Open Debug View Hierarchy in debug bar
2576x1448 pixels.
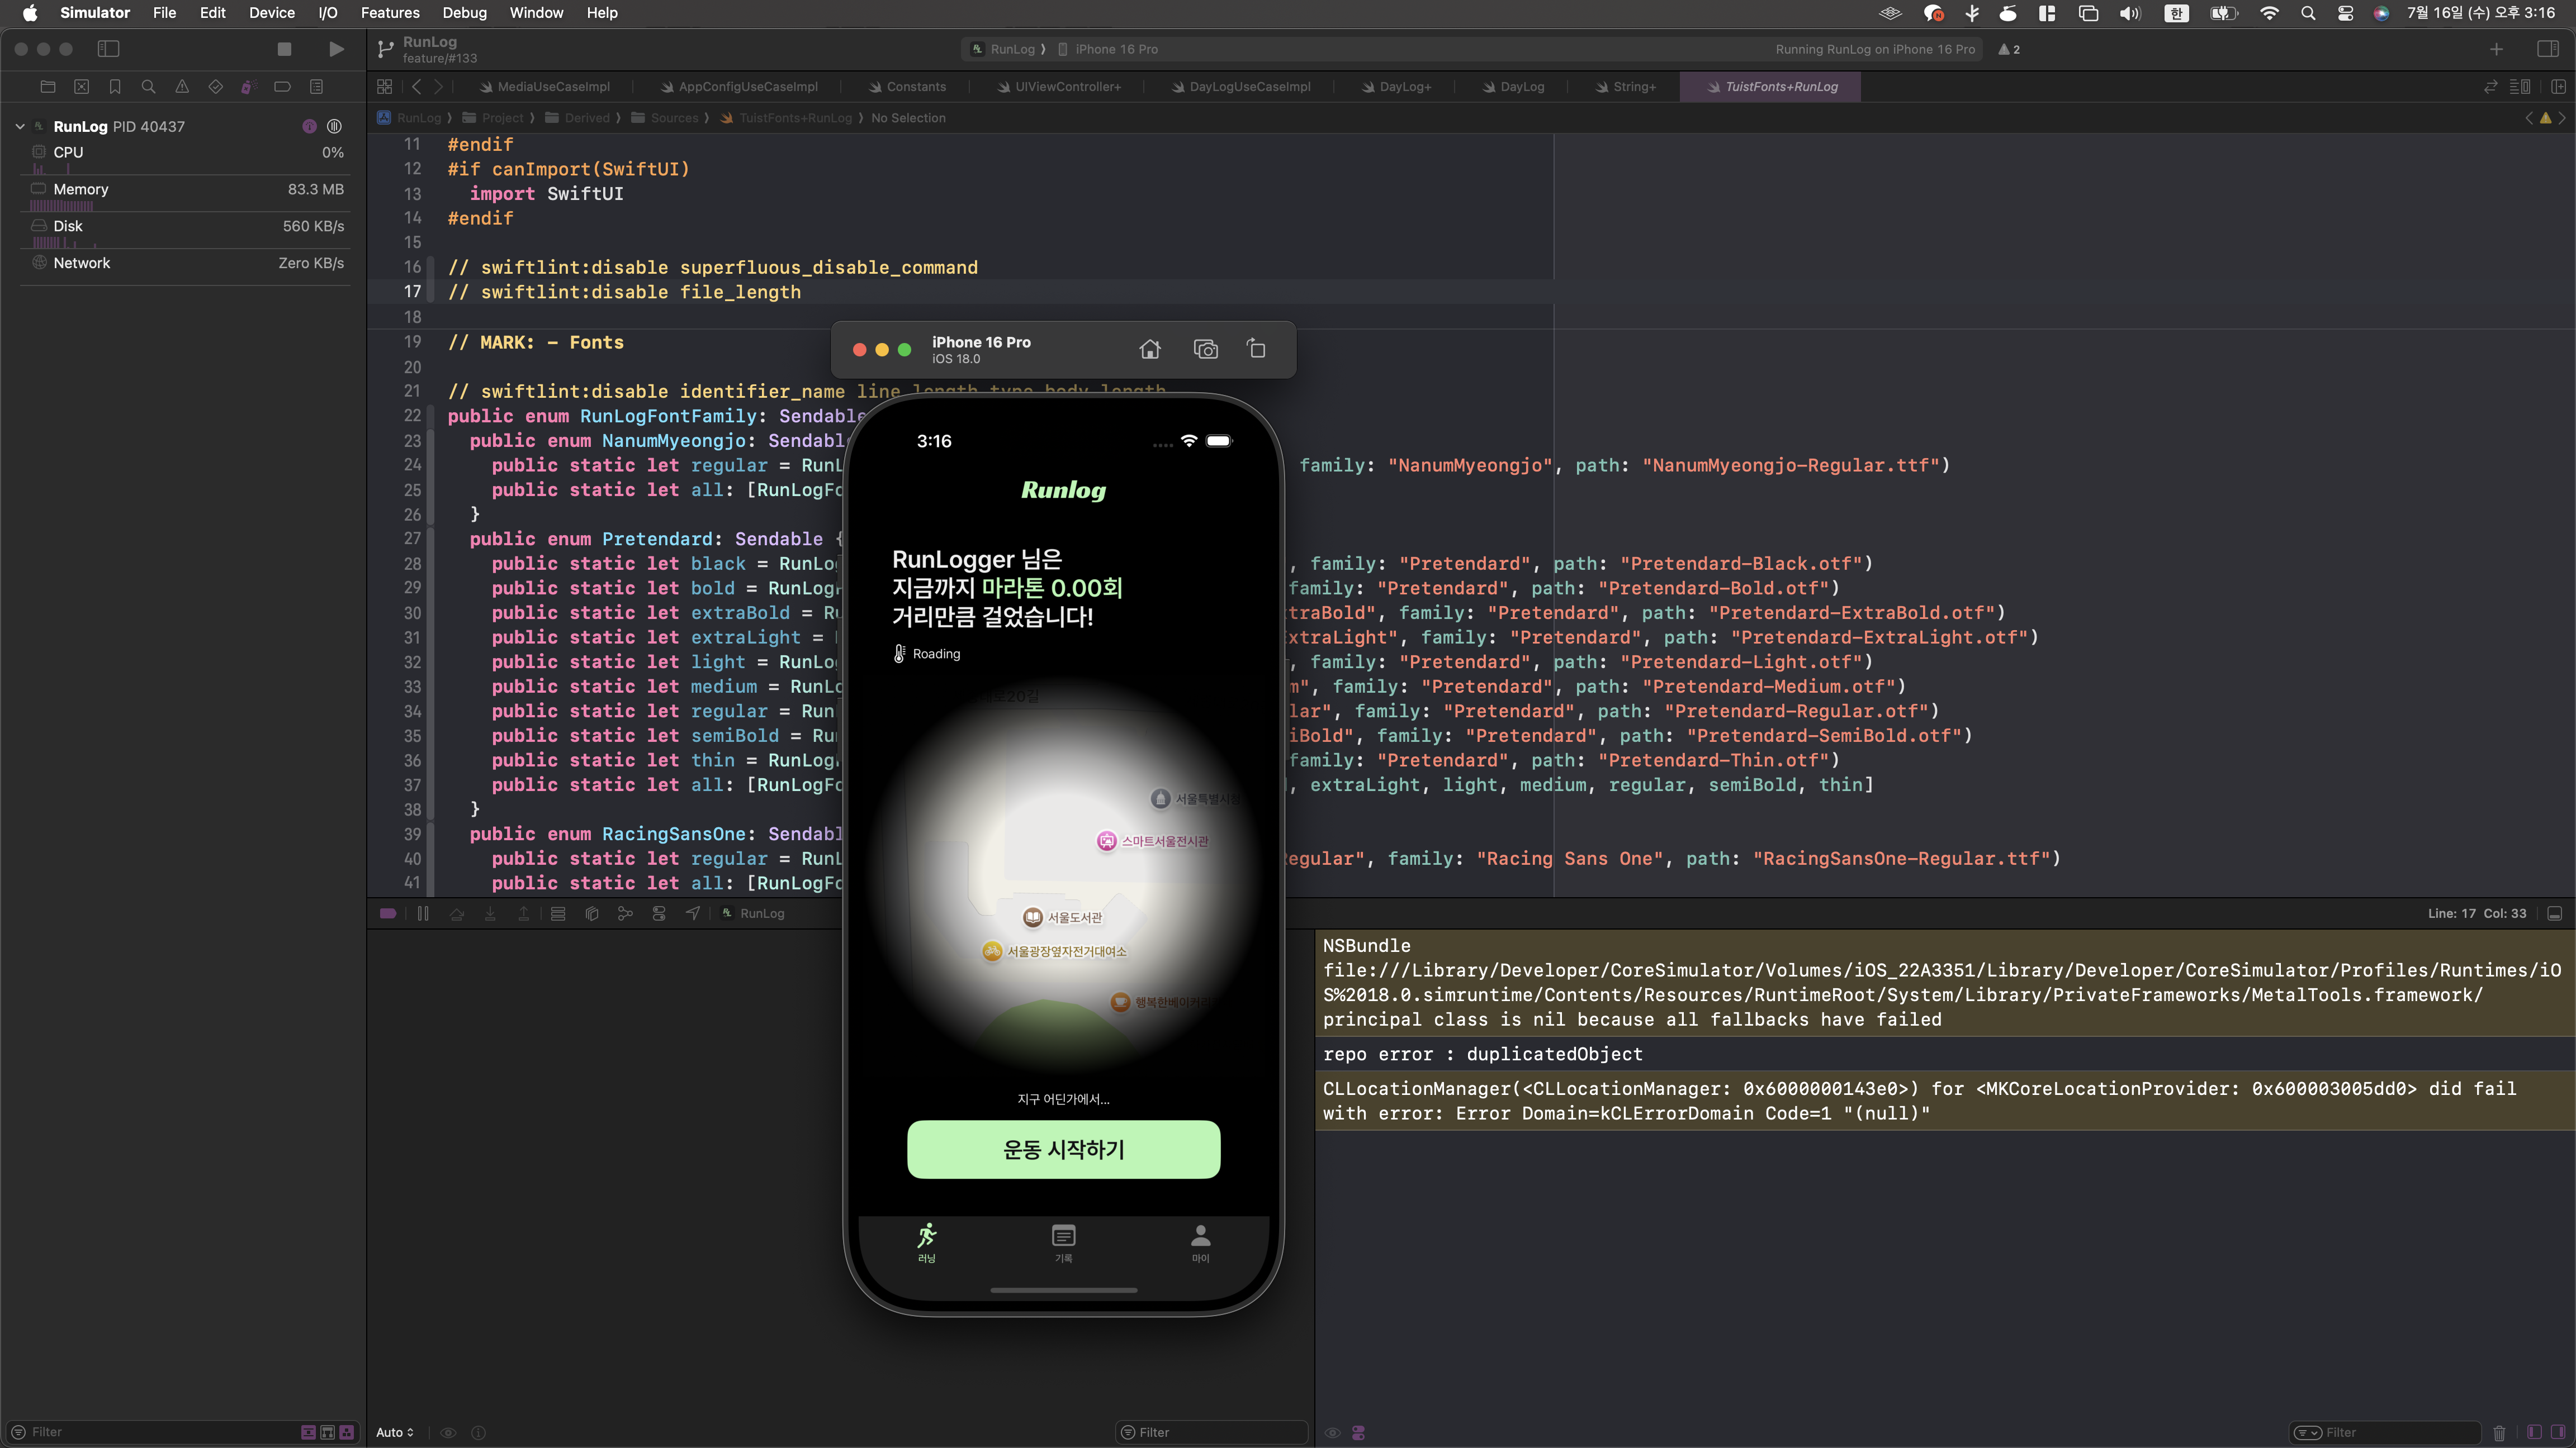click(x=592, y=913)
